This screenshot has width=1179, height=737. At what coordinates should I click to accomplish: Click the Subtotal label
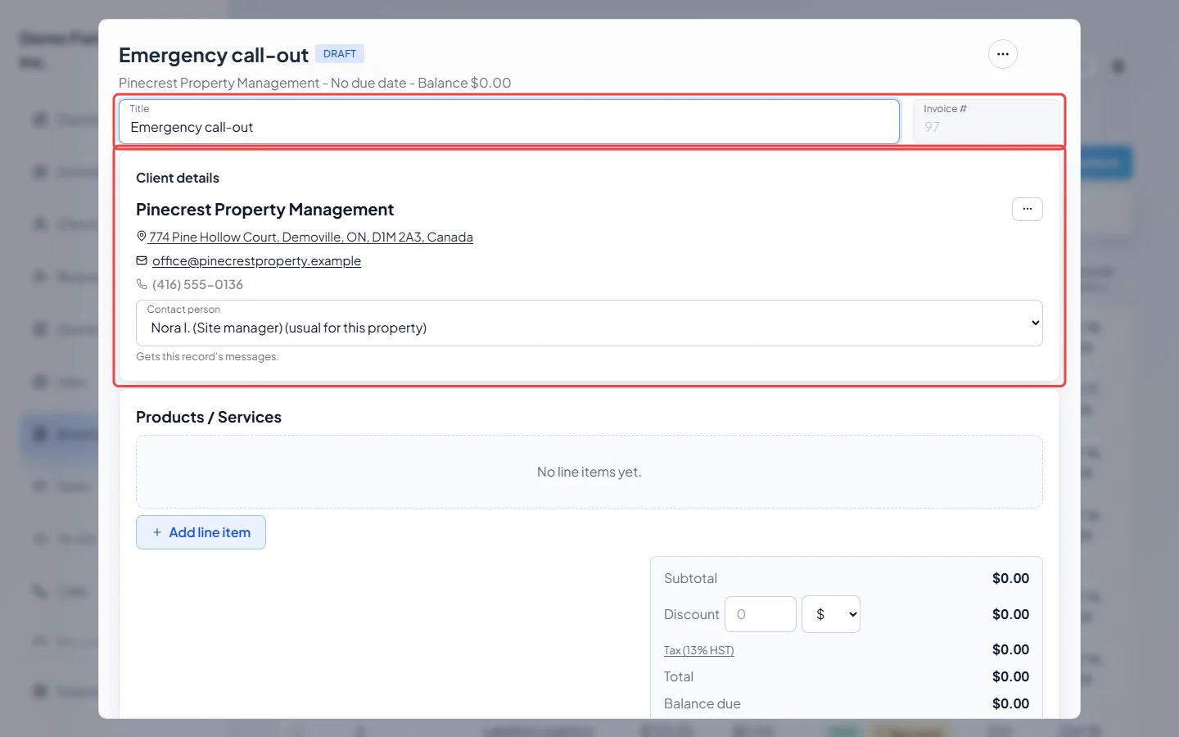click(690, 578)
